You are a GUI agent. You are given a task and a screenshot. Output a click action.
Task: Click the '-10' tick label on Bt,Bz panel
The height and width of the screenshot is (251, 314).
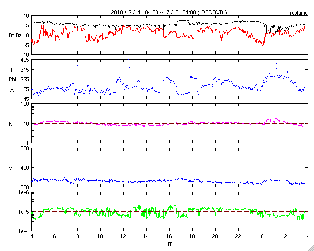click(x=25, y=54)
